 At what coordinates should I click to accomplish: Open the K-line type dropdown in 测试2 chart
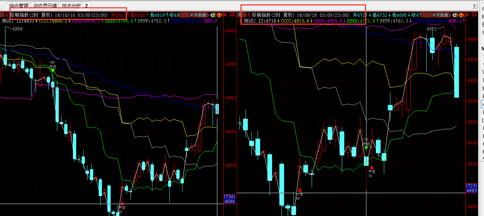(245, 15)
